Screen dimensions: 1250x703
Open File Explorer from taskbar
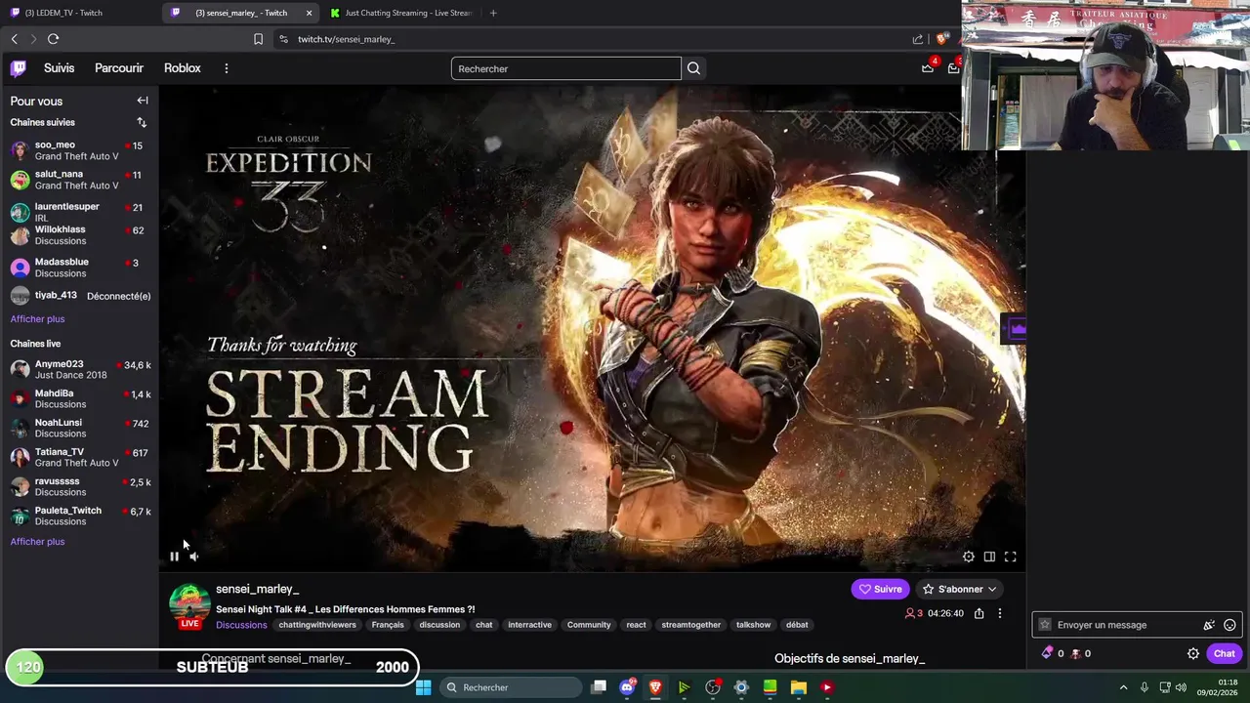tap(798, 687)
